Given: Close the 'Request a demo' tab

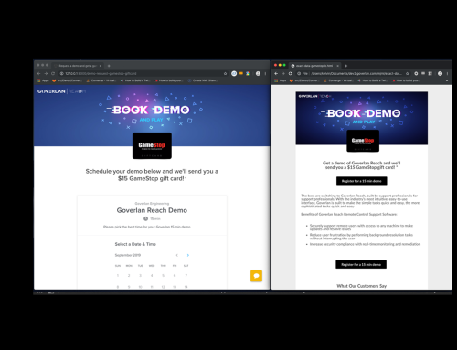Looking at the screenshot, I should tap(101, 66).
